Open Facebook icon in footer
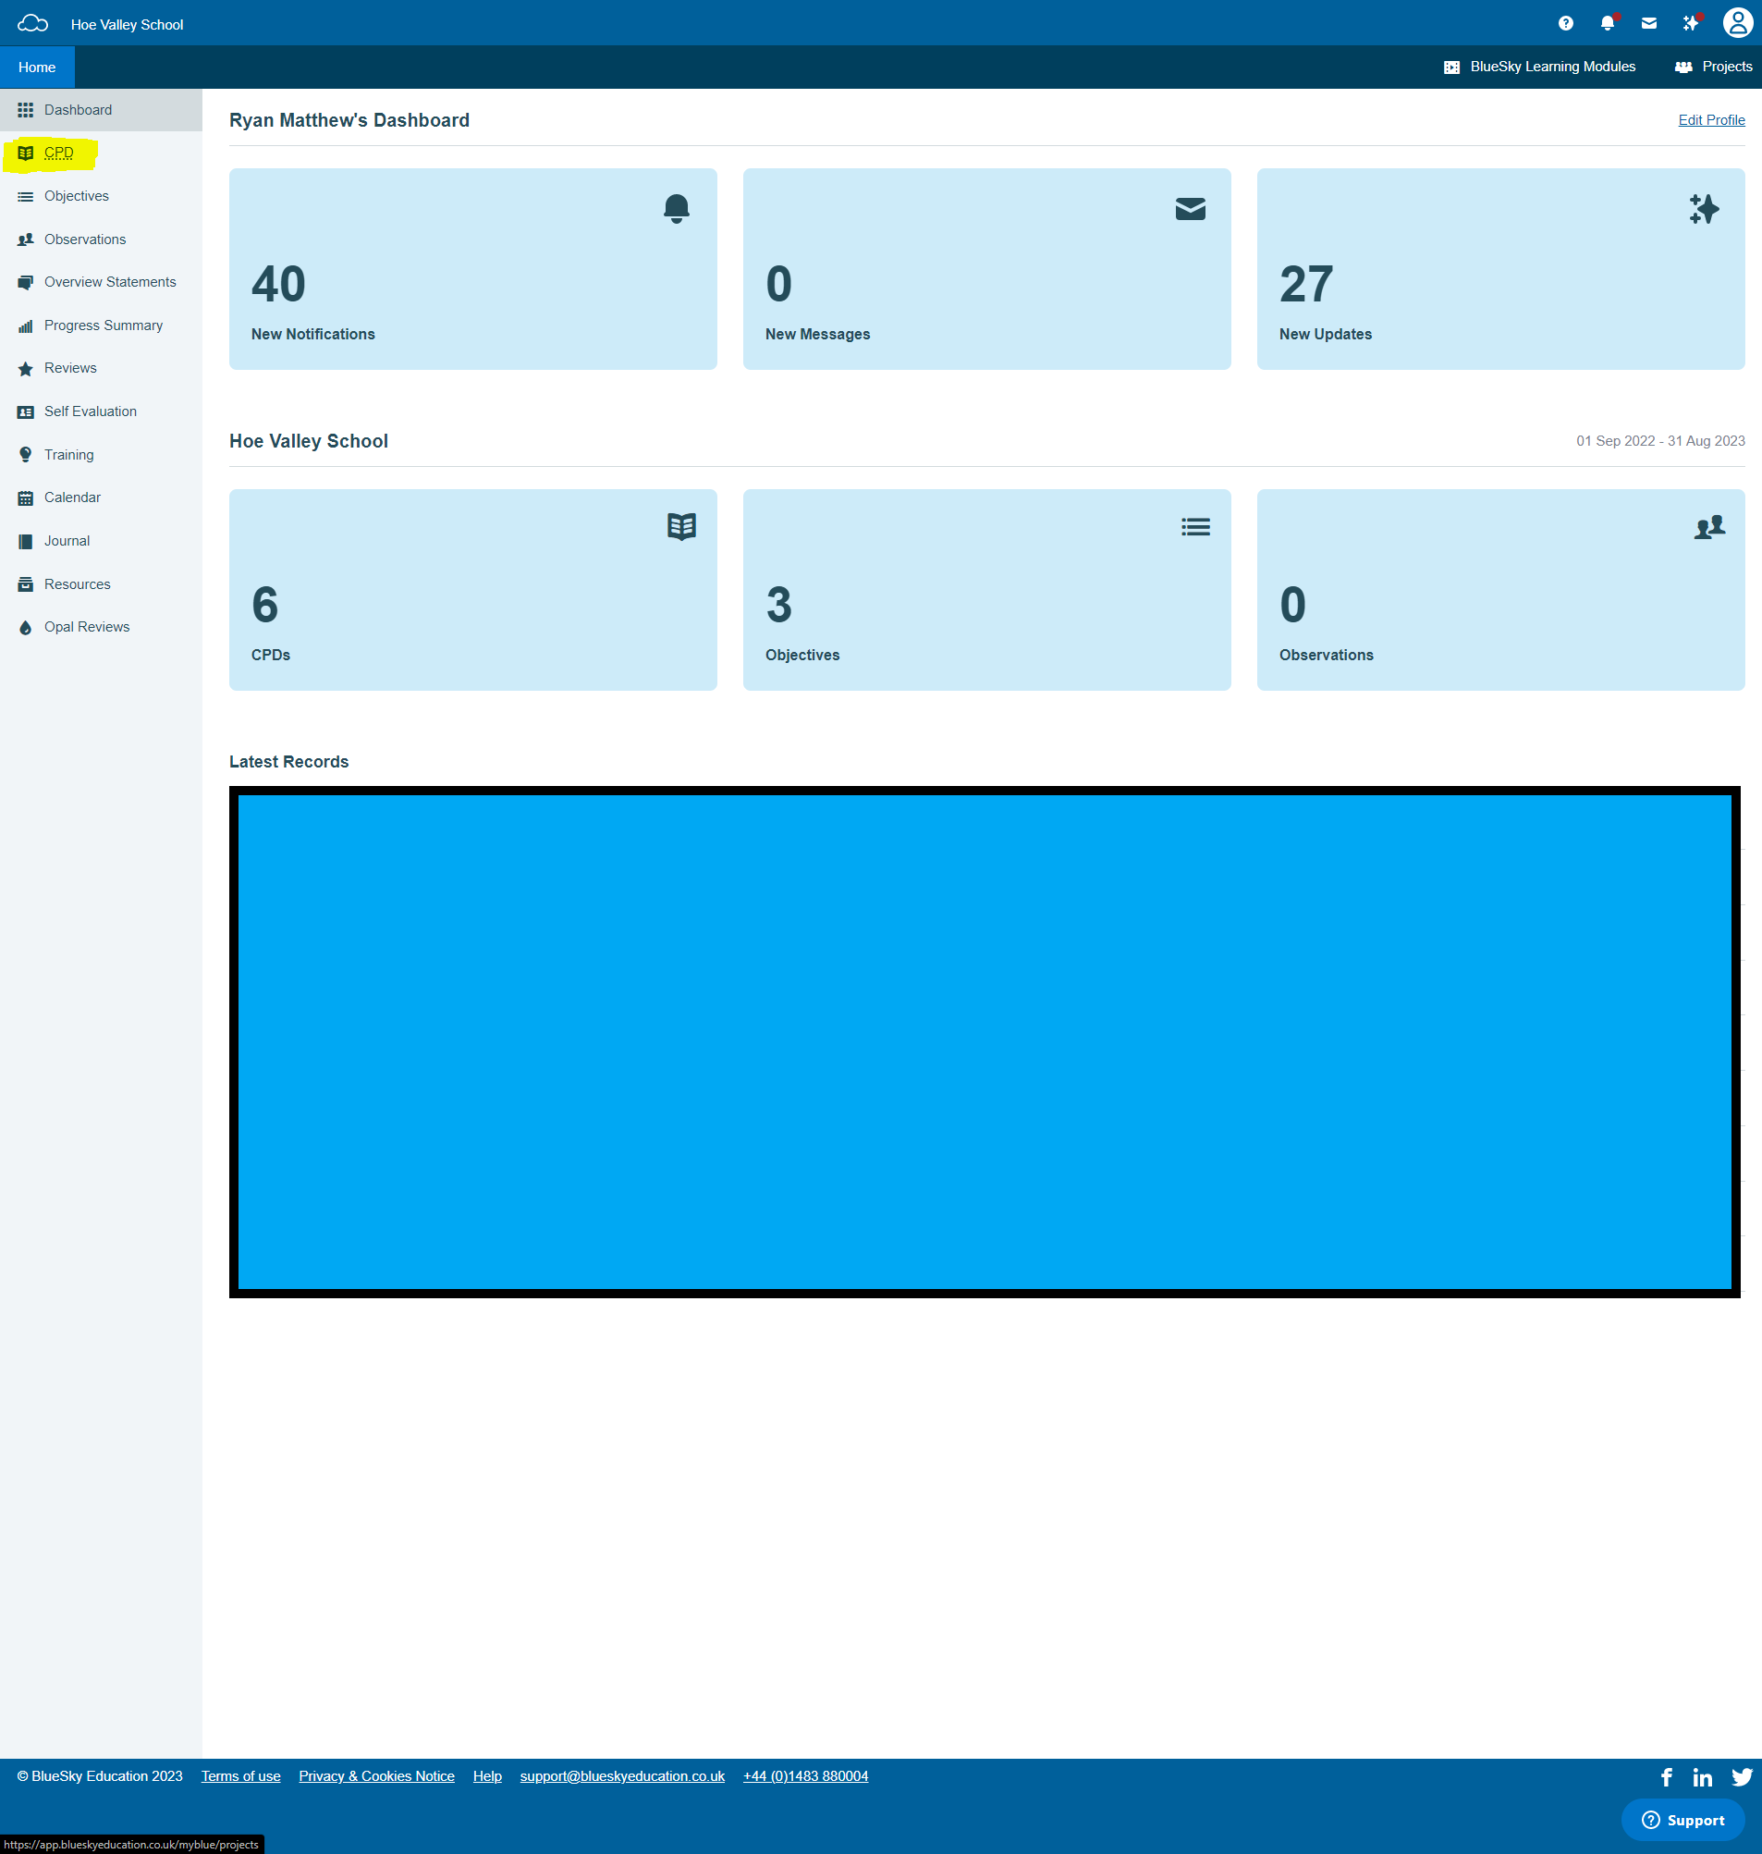Screen dimensions: 1762x1854 pyautogui.click(x=1666, y=1777)
